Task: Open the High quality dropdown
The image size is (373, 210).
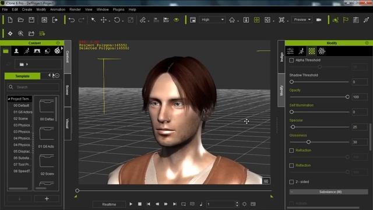Action: coord(212,20)
